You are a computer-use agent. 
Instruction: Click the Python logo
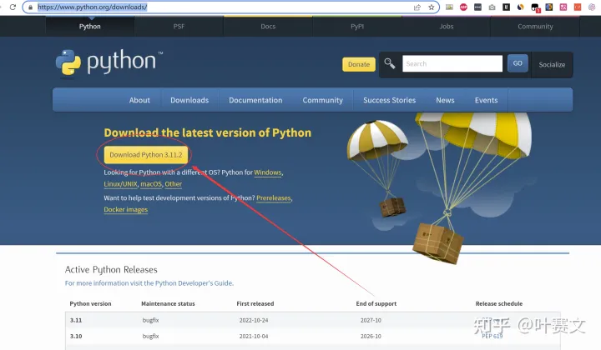(109, 62)
